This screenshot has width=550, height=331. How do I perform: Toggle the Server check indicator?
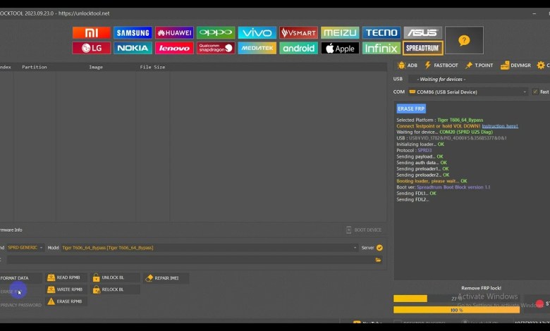coord(379,248)
